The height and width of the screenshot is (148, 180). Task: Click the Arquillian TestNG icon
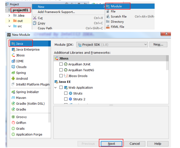tap(66, 70)
